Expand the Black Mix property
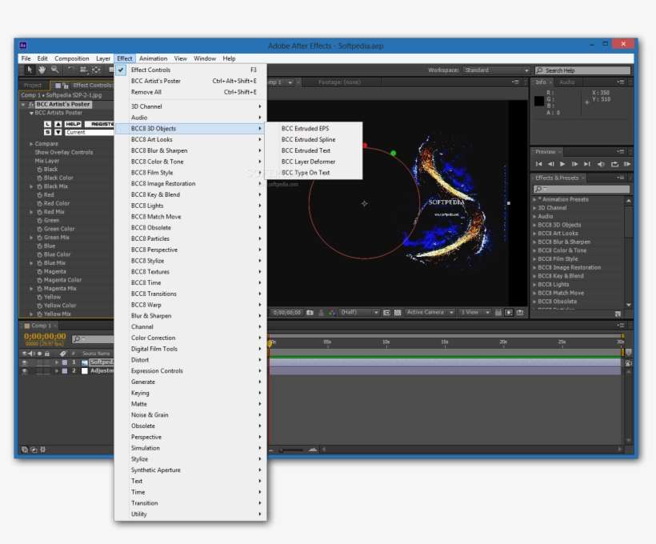656x544 pixels. pos(31,186)
